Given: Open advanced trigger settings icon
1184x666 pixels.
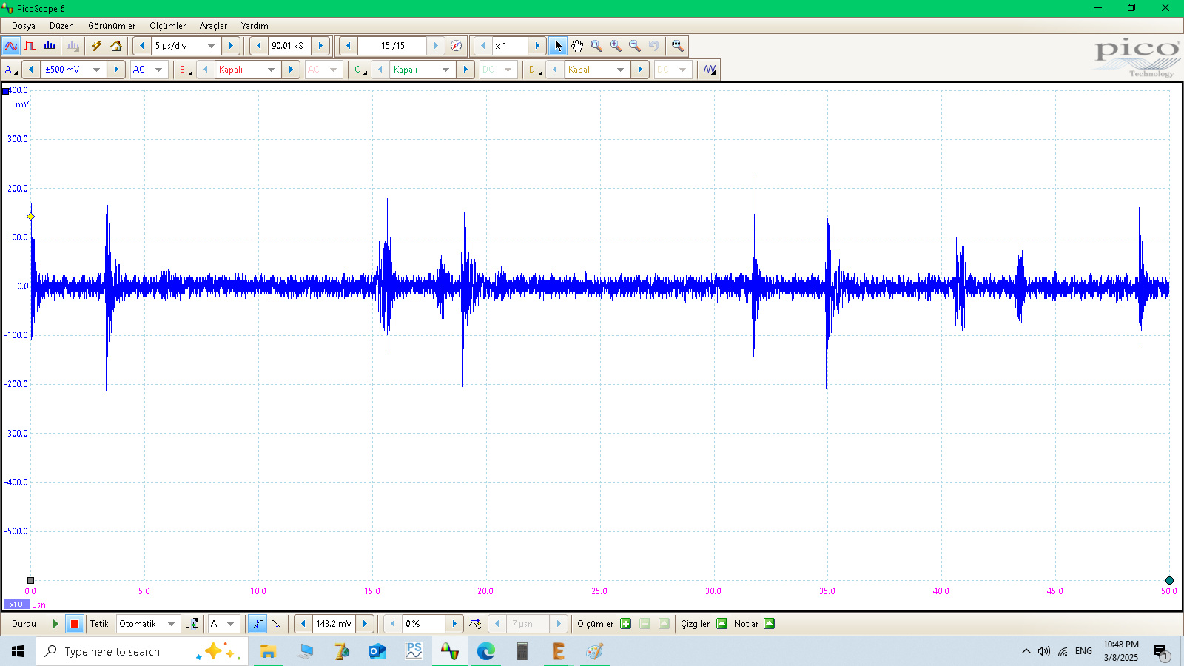Looking at the screenshot, I should pyautogui.click(x=192, y=624).
